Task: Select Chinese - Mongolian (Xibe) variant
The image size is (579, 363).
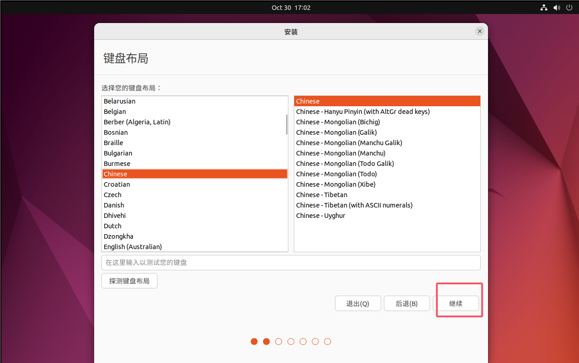Action: [387, 184]
